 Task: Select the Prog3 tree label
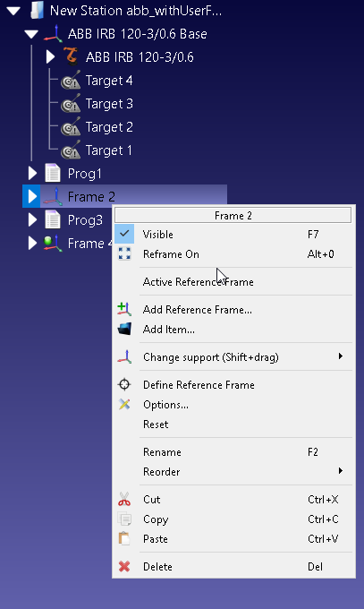[85, 220]
